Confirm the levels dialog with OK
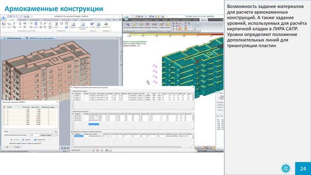This screenshot has width=311, height=175. pyautogui.click(x=7, y=147)
